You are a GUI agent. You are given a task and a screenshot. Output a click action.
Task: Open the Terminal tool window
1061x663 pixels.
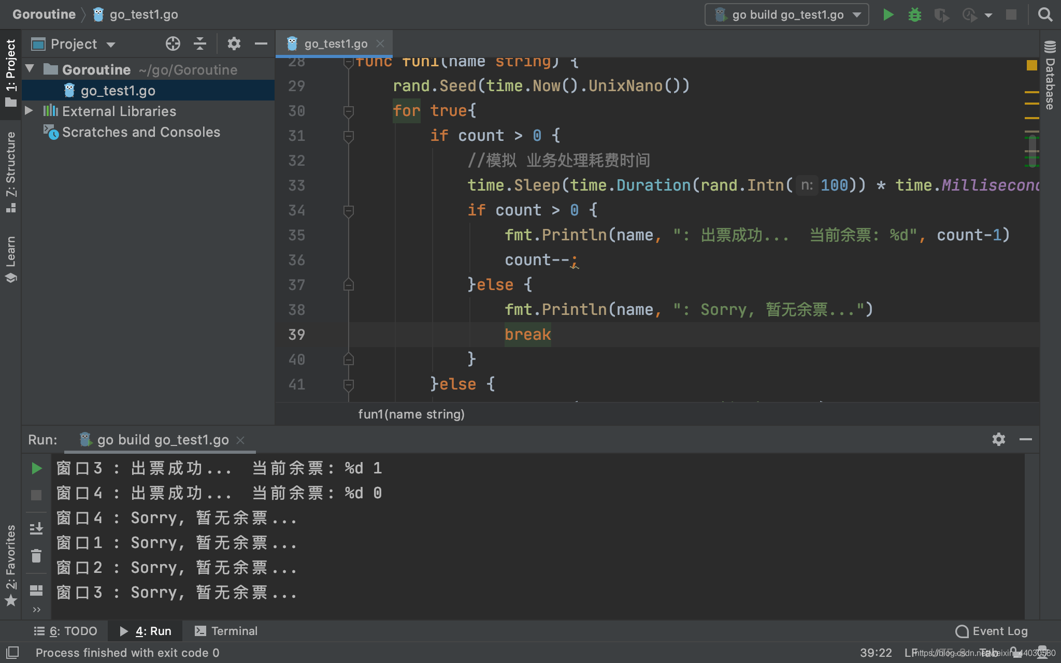pos(226,631)
